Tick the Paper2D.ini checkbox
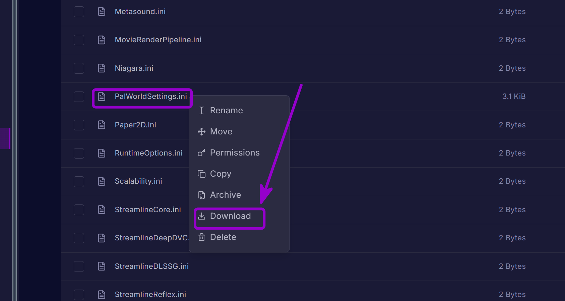The image size is (565, 301). pos(79,125)
